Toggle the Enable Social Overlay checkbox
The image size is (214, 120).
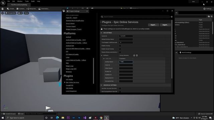click(120, 49)
